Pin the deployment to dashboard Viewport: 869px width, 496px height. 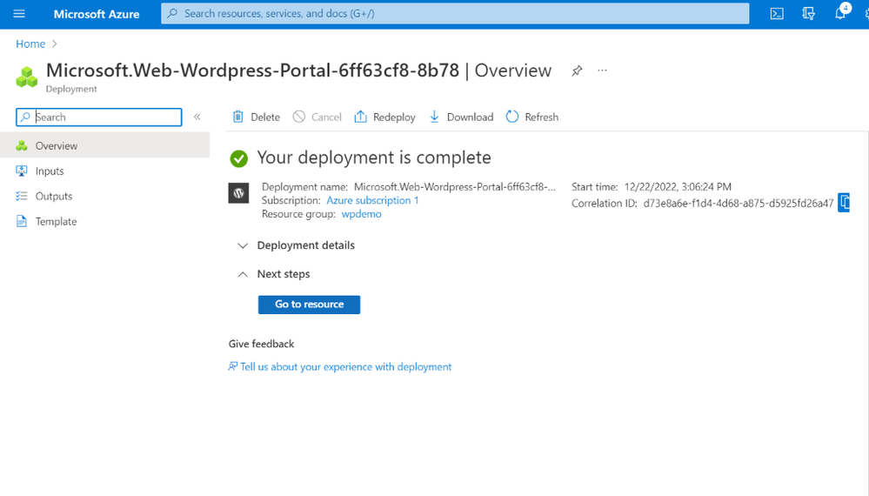(577, 70)
